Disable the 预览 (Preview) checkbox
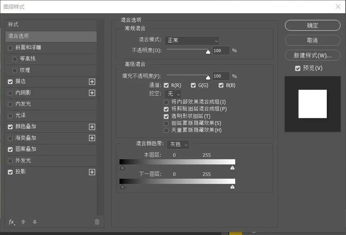Screen dimensions: 346x235 298,68
